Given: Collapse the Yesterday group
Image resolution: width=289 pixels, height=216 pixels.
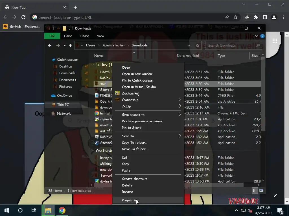Looking at the screenshot, I should [x=93, y=150].
